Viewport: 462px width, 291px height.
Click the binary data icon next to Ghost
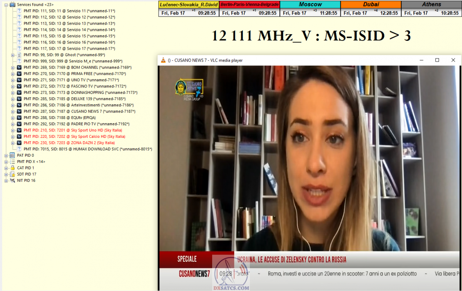[19, 55]
